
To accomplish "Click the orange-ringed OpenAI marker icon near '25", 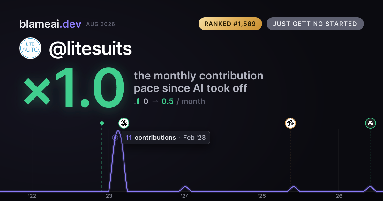I will pos(290,123).
